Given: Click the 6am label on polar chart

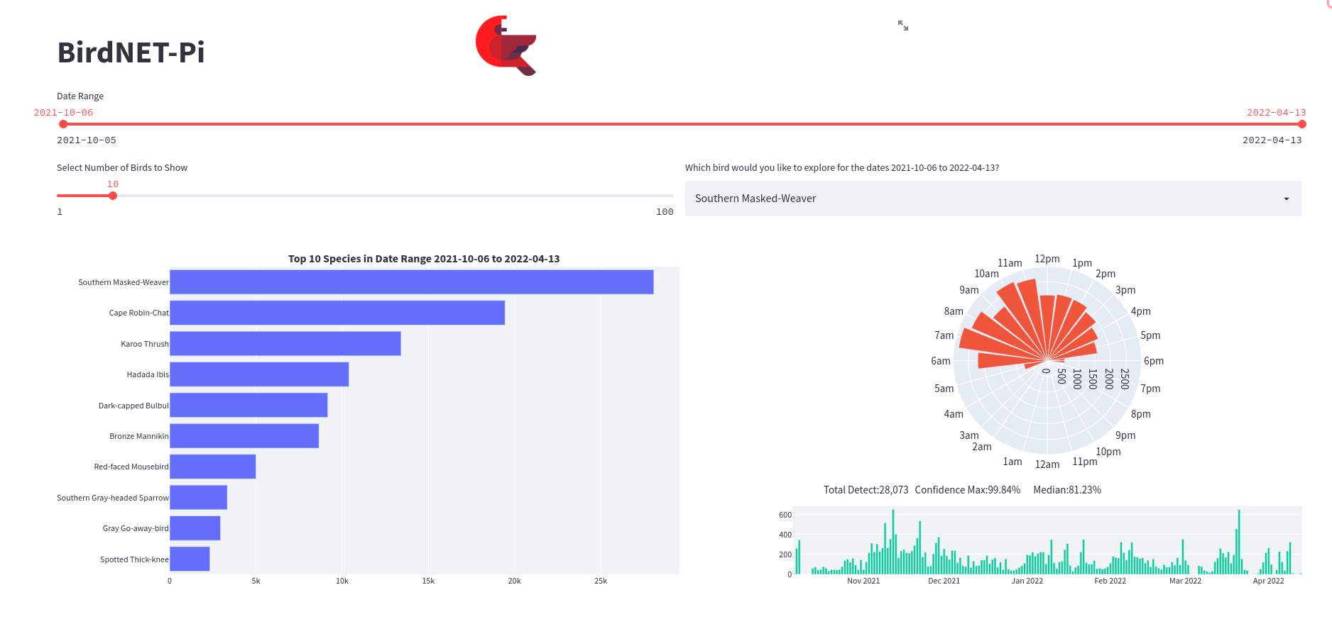Looking at the screenshot, I should coord(940,361).
